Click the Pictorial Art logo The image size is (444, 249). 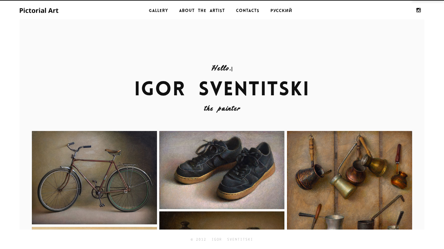pyautogui.click(x=39, y=10)
